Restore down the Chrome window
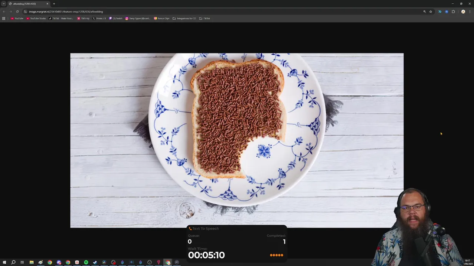Viewport: 474px width, 266px height. coord(461,4)
